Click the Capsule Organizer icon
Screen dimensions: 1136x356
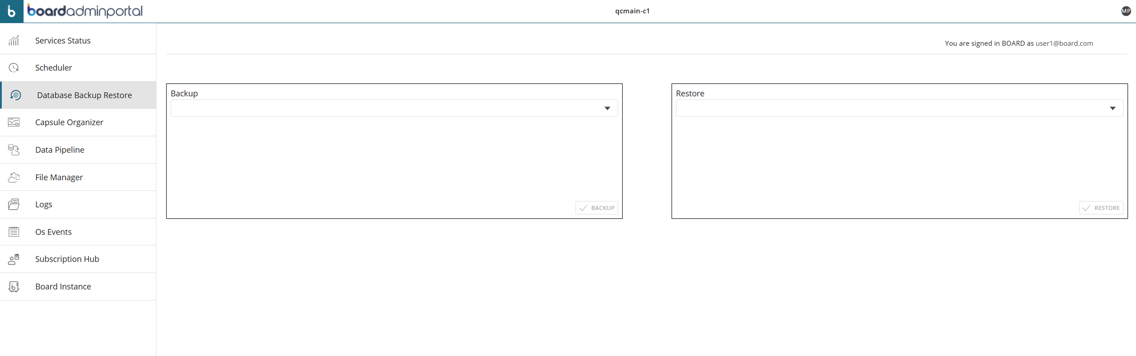click(x=14, y=122)
